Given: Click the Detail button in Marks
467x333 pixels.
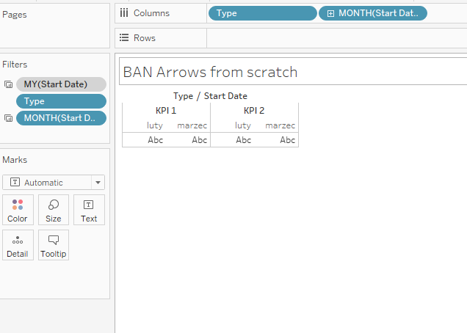Looking at the screenshot, I should (18, 245).
